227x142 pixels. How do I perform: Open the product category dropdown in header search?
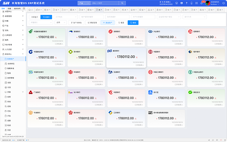tap(84, 3)
